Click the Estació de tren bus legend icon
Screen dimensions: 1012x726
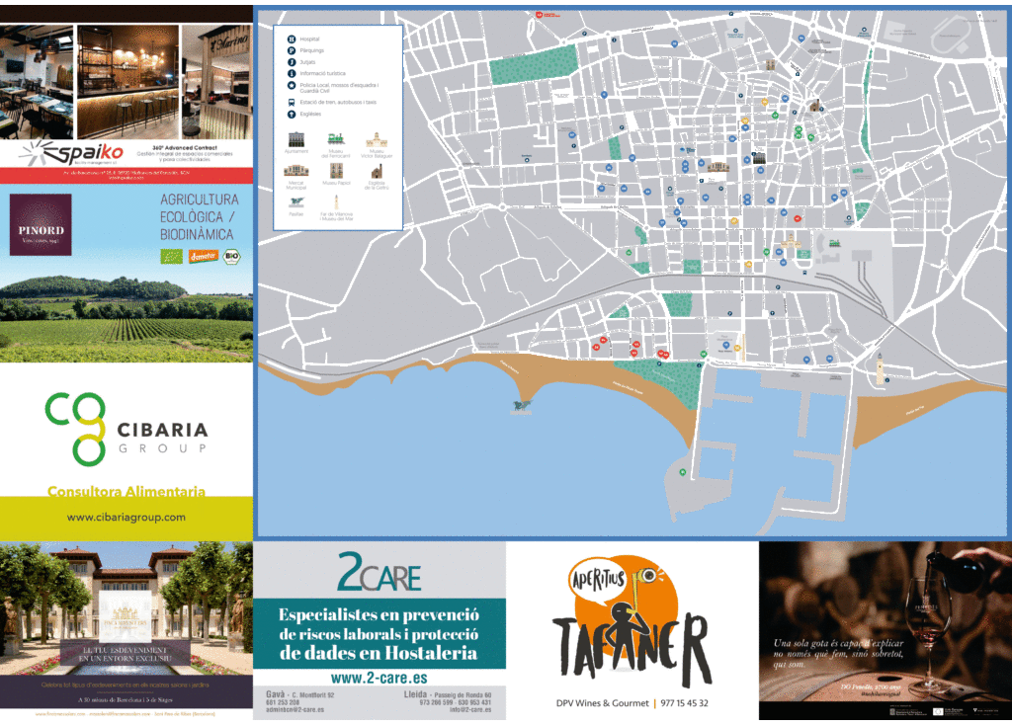click(292, 102)
